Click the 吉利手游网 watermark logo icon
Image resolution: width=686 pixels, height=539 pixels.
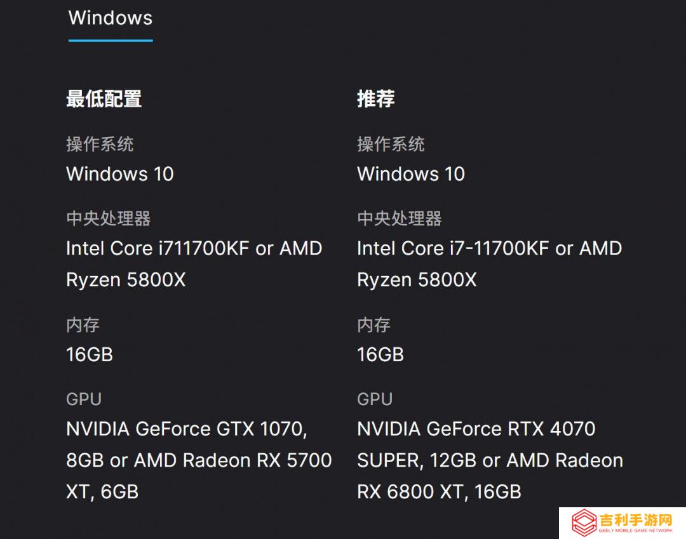coord(584,522)
